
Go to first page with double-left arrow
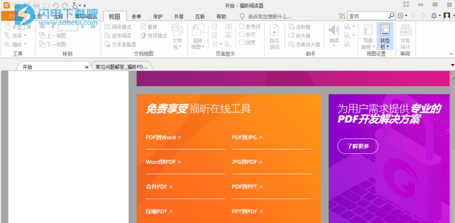42,27
